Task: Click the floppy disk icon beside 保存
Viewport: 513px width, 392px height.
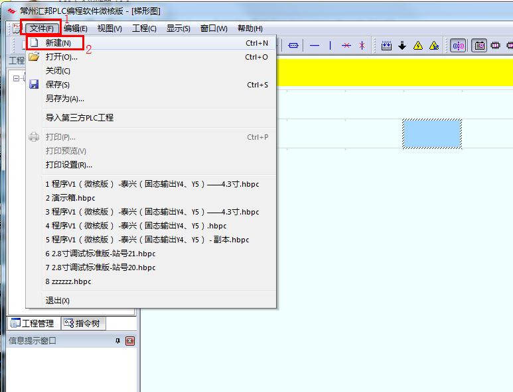Action: click(x=34, y=85)
